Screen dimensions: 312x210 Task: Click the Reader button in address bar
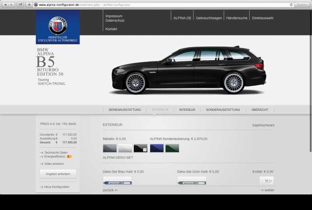click(x=302, y=5)
